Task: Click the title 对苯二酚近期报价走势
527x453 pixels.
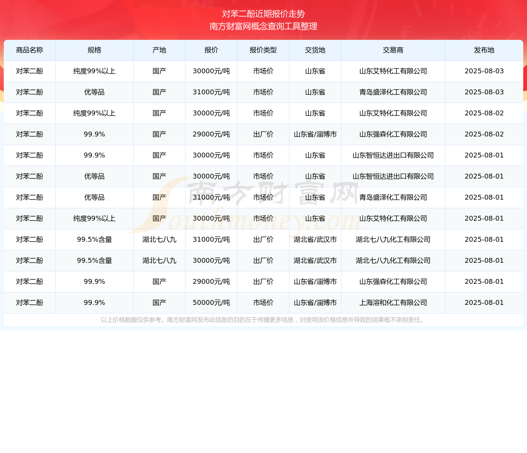Action: (263, 14)
